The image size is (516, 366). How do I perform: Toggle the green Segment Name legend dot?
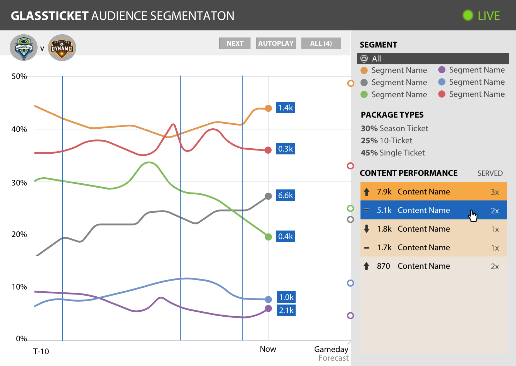tap(364, 94)
